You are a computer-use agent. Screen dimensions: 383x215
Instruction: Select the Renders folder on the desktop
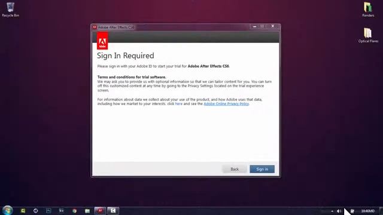pyautogui.click(x=368, y=10)
